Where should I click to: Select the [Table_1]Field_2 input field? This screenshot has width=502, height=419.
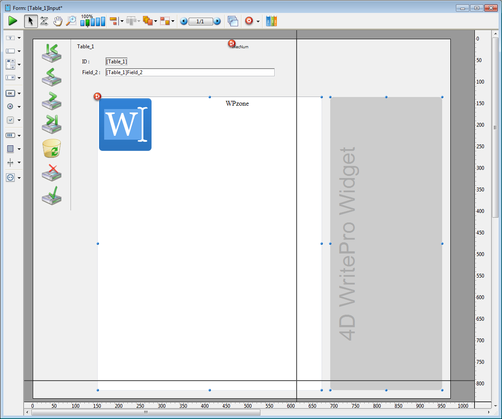pos(190,72)
